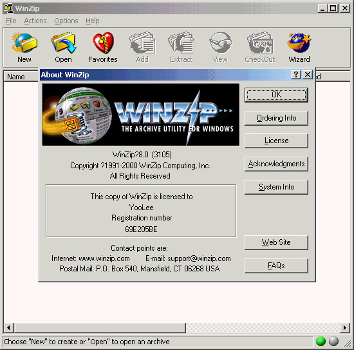Screen dimensions: 354x350
Task: Click the WinZip title bar app icon
Action: (x=9, y=8)
